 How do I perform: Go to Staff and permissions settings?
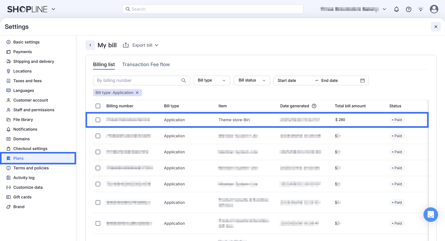tap(34, 110)
